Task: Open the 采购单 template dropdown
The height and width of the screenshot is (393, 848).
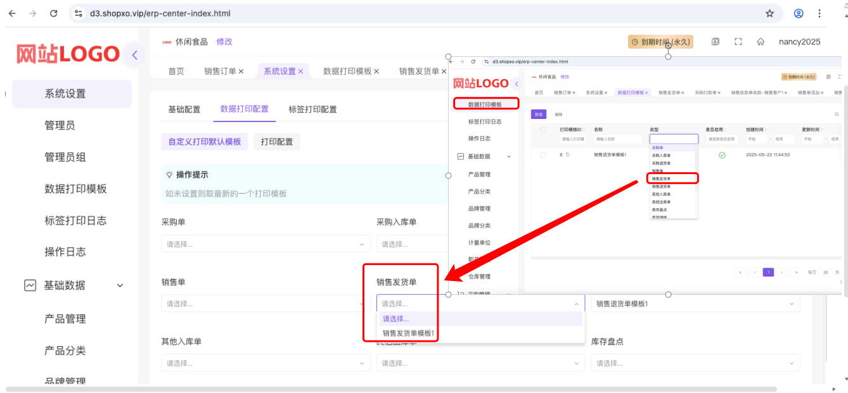Action: (x=266, y=244)
